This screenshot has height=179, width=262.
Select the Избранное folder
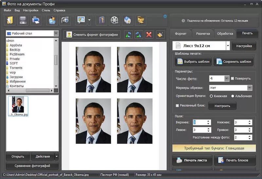[18, 82]
